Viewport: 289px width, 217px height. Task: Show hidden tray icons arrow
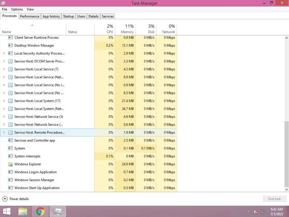coord(249,212)
